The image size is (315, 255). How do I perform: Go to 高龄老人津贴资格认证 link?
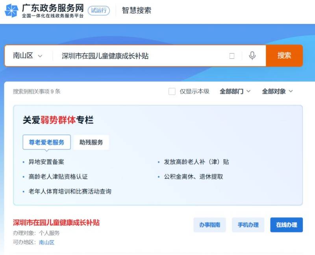[x=58, y=177]
